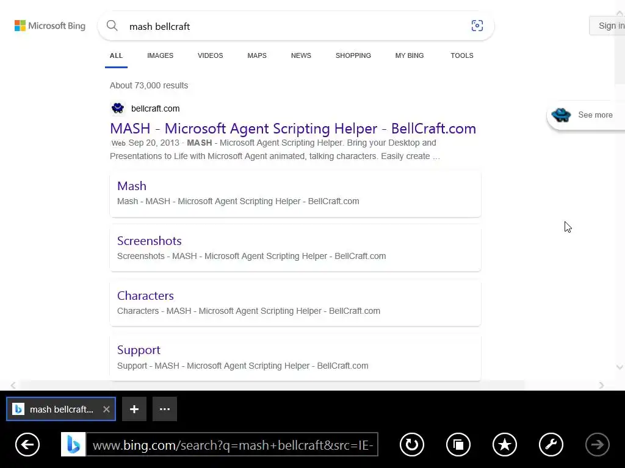Open the Shopping tab
625x468 pixels.
353,55
